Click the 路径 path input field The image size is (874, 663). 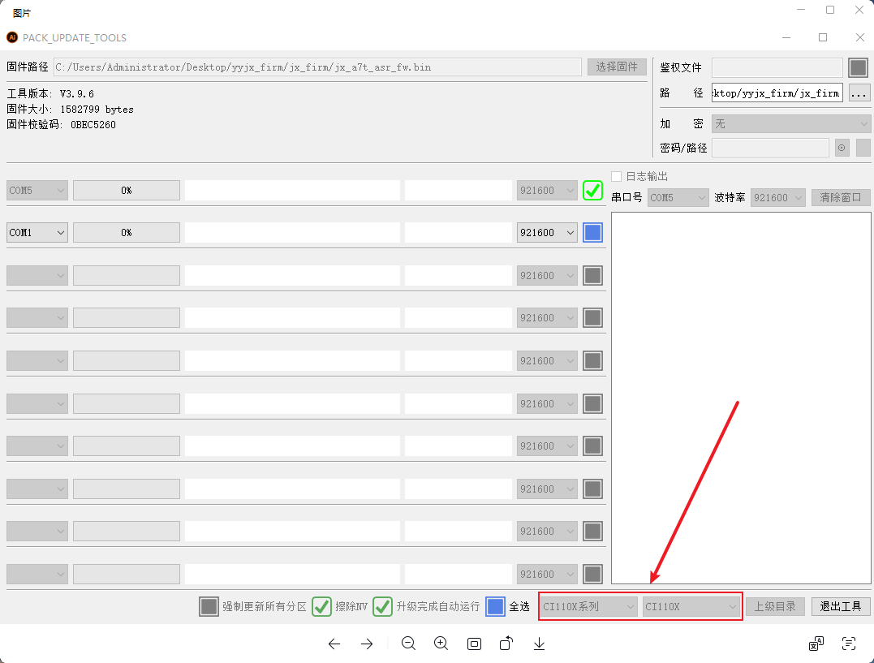777,93
